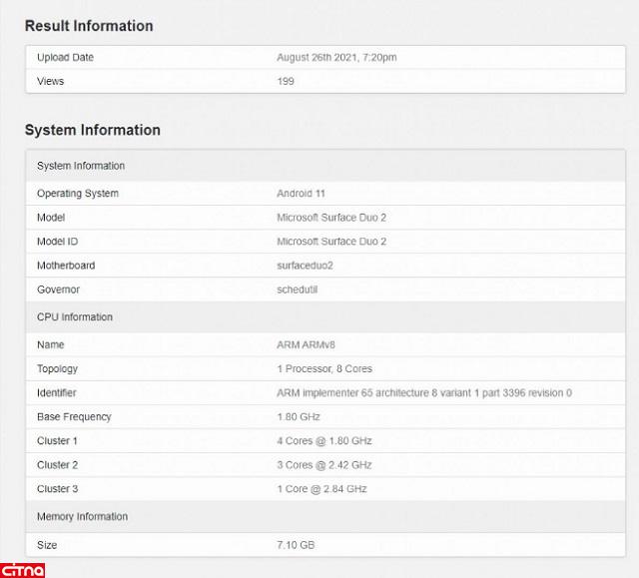
Task: Click the Memory Information section header
Action: click(82, 517)
